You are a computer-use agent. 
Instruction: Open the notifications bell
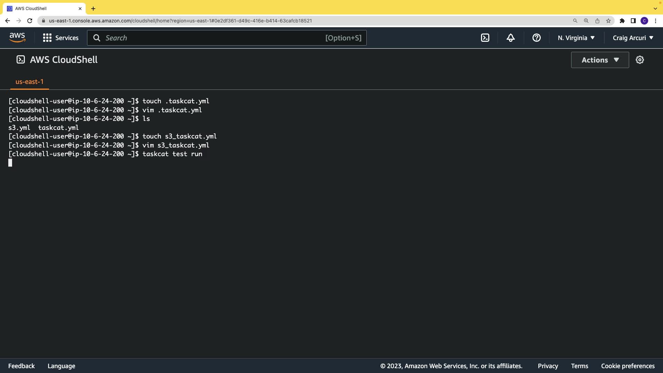click(511, 38)
